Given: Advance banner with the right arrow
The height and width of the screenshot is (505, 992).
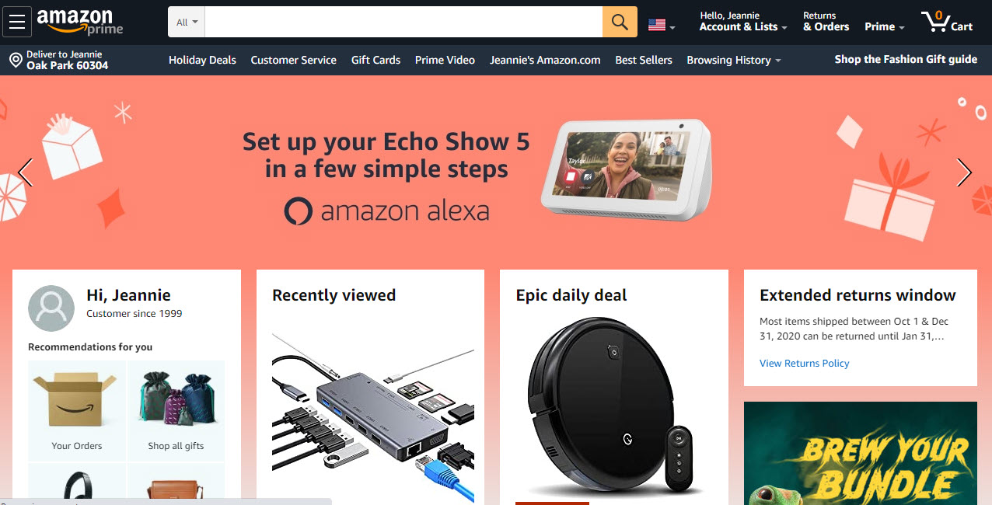Looking at the screenshot, I should tap(964, 172).
